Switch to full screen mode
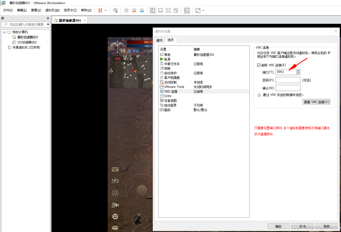 click(x=168, y=10)
